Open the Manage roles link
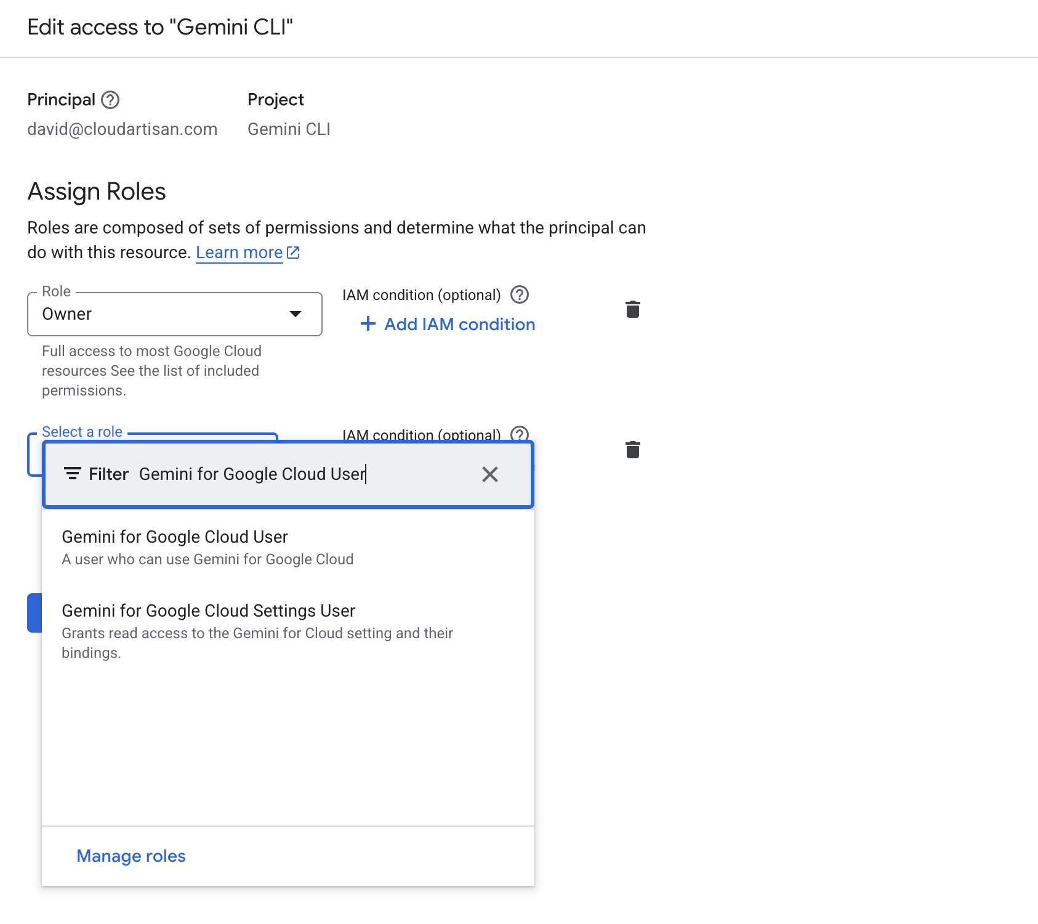This screenshot has width=1038, height=924. 131,856
